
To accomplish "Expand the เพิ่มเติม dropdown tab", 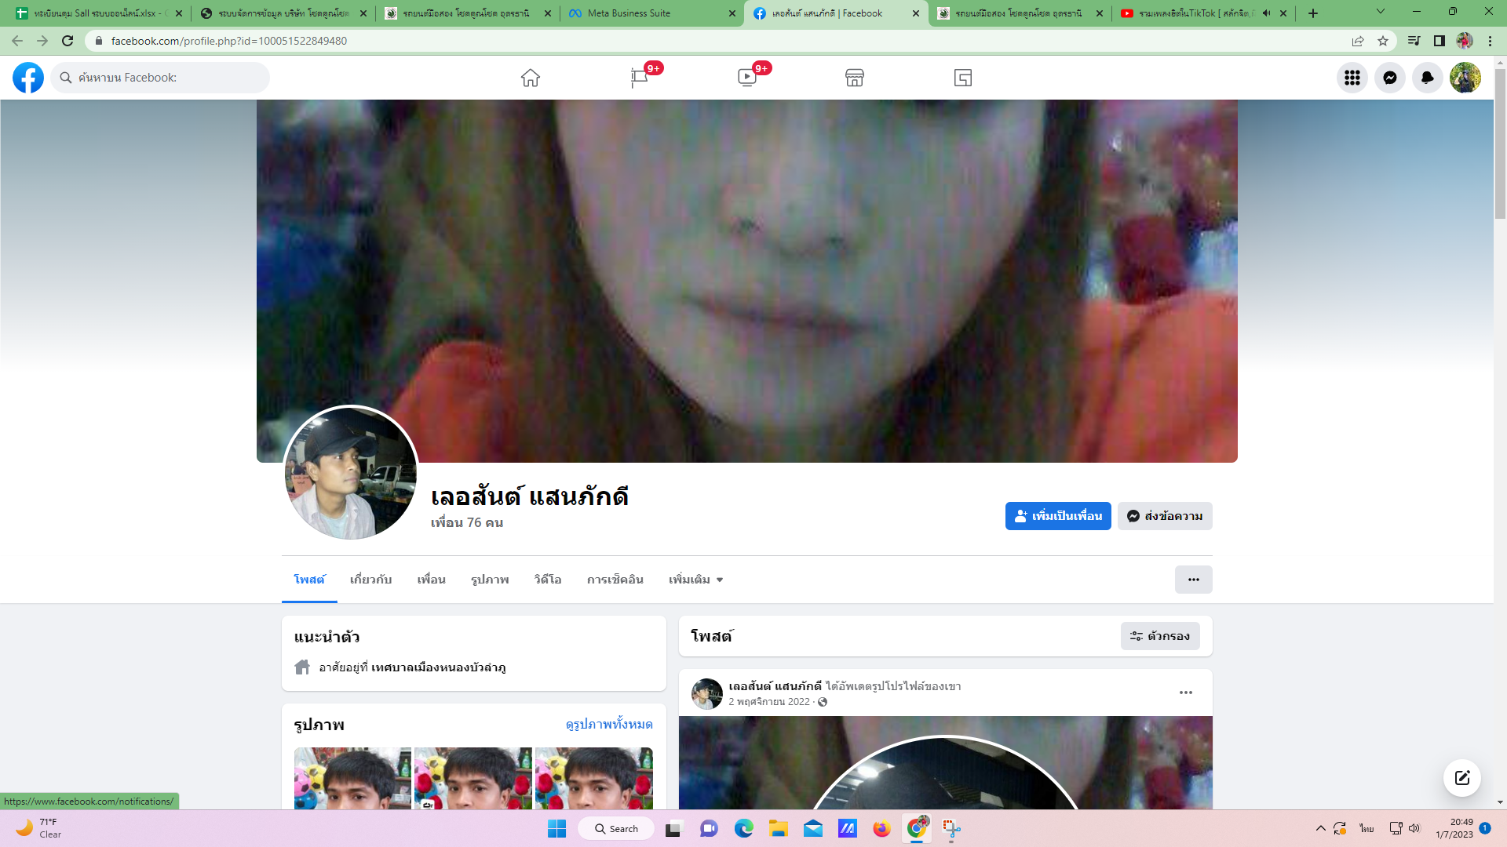I will pos(695,580).
